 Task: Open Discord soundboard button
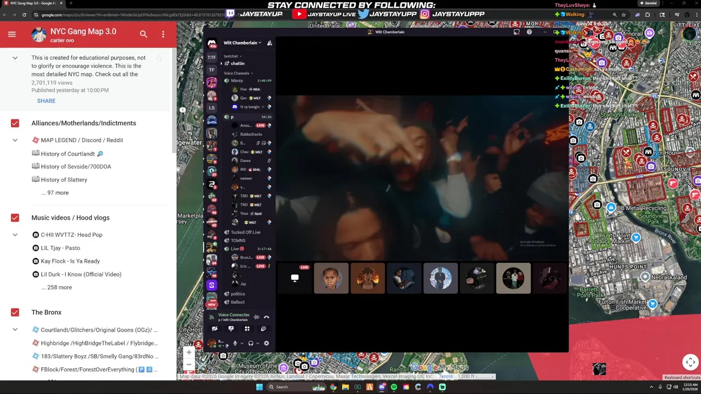[263, 329]
